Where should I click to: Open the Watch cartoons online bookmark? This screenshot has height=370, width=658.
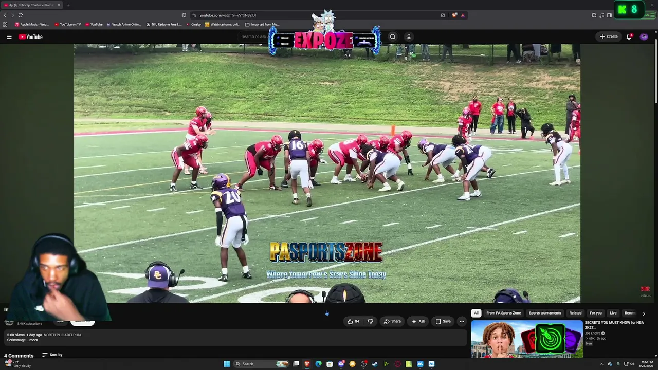coord(223,24)
